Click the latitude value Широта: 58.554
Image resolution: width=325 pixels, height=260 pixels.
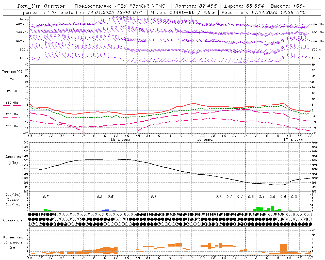coord(244,6)
